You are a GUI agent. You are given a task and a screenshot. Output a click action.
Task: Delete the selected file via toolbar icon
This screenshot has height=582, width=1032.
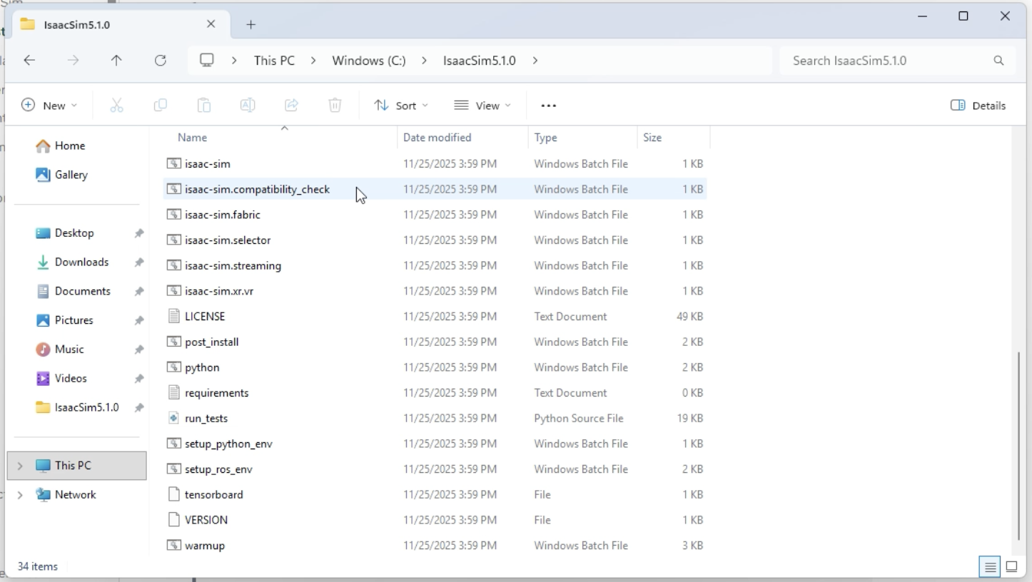pos(335,105)
